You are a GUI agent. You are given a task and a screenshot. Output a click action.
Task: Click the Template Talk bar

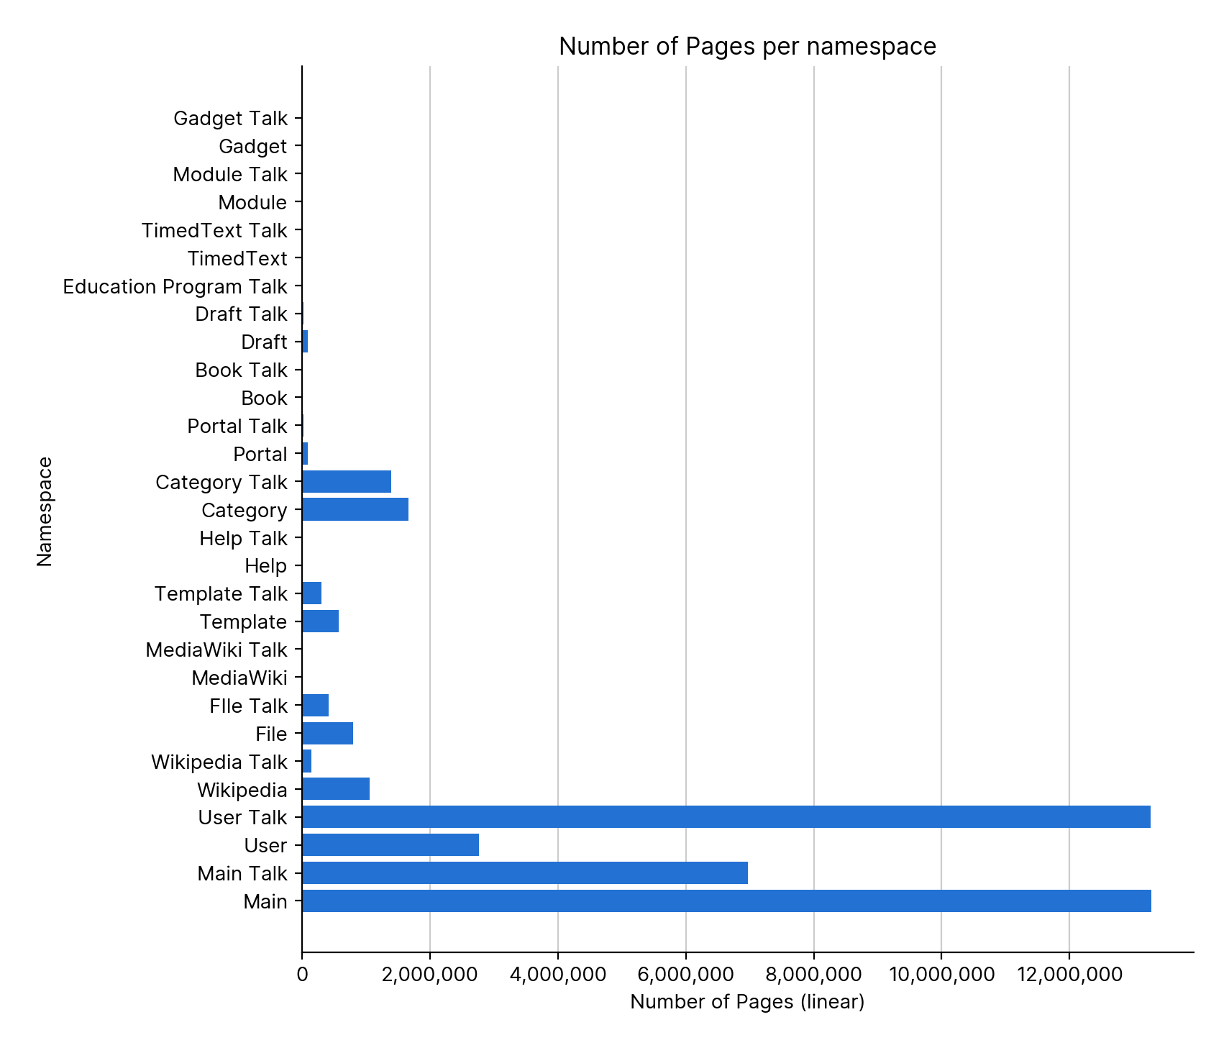[x=312, y=593]
